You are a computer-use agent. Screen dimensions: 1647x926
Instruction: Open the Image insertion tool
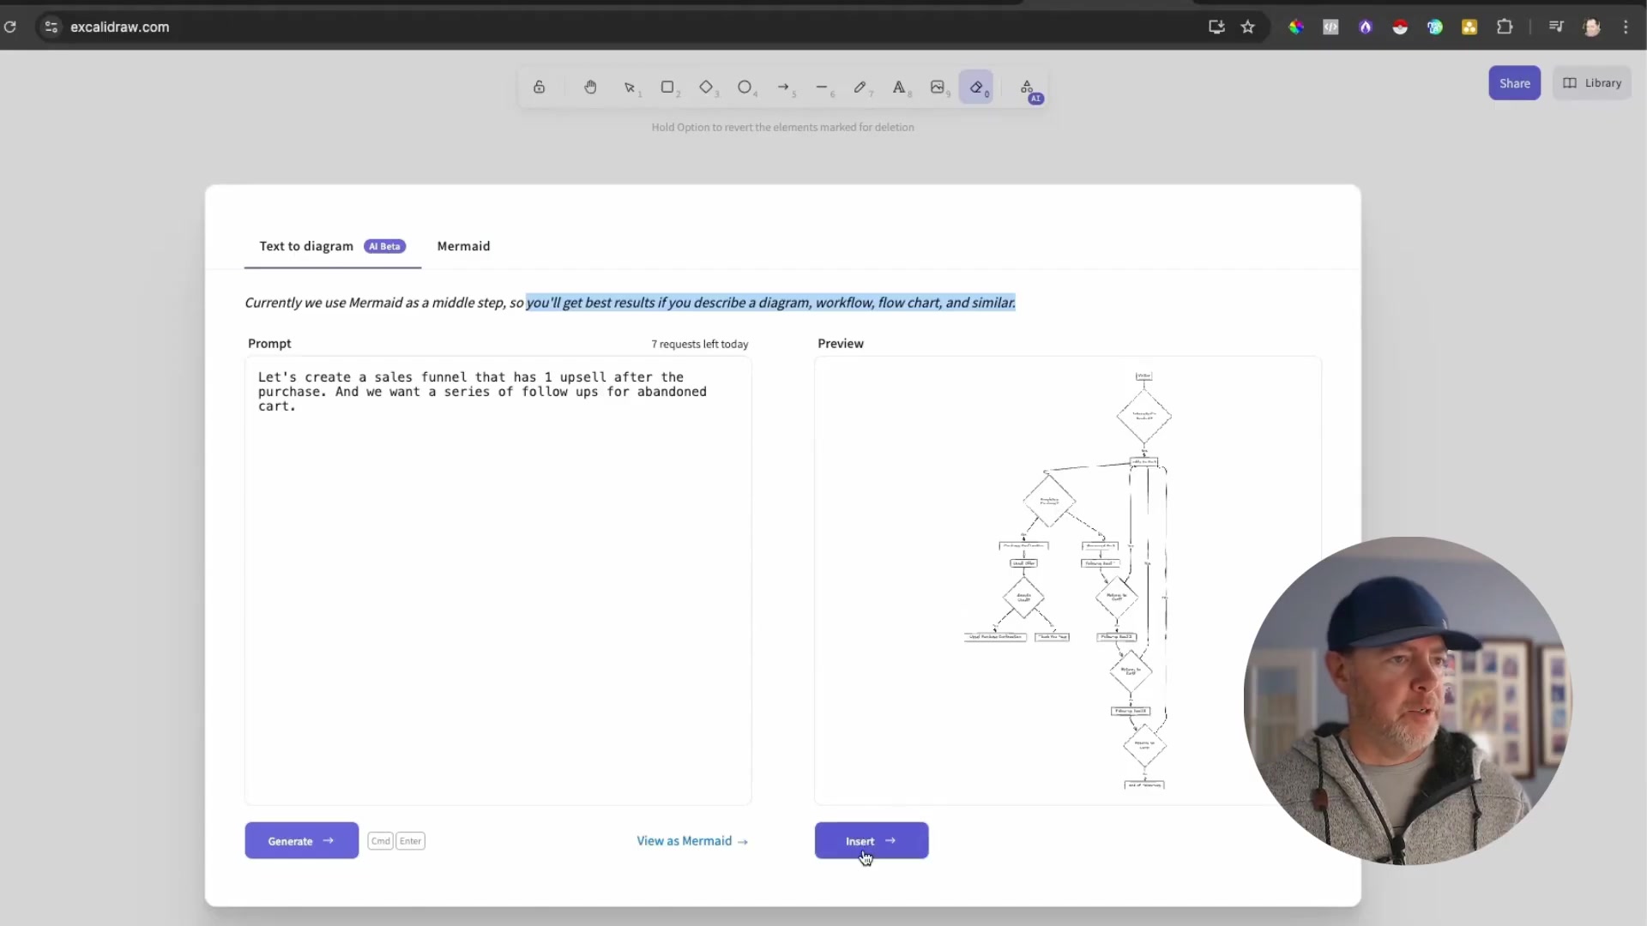[x=938, y=87]
